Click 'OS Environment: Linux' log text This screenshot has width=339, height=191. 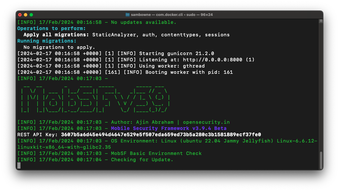144,141
